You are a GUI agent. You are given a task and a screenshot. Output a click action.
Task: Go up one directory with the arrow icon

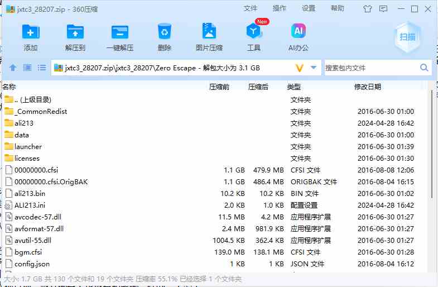click(x=13, y=68)
